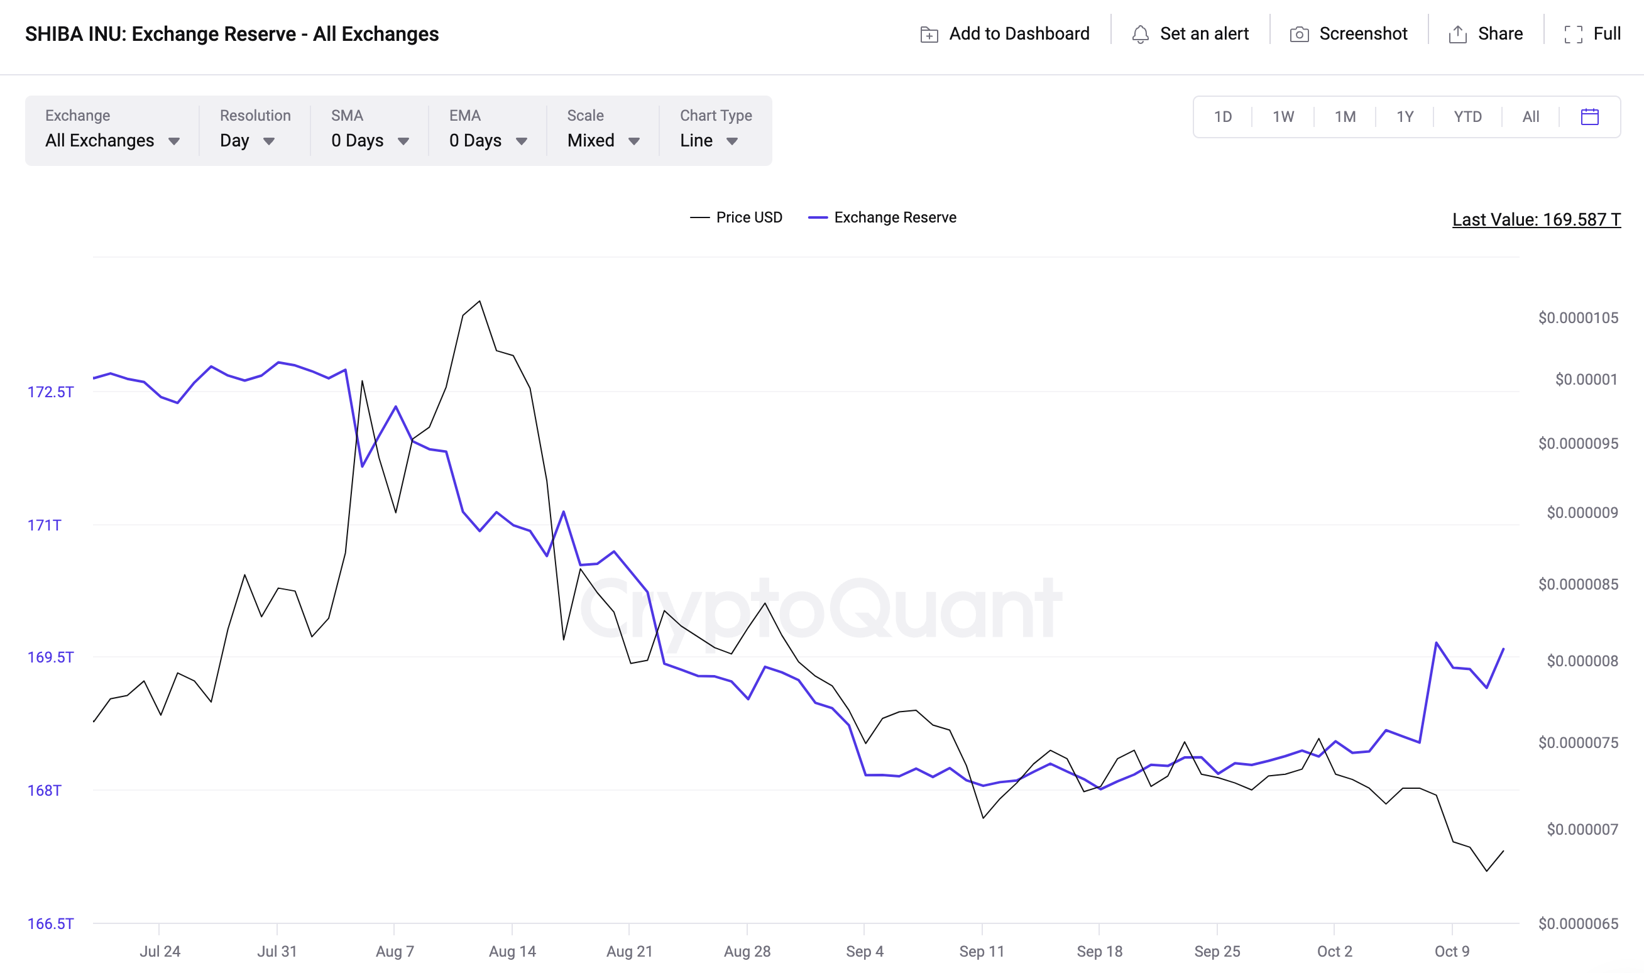
Task: Click the 169.5T left axis label
Action: [x=50, y=657]
